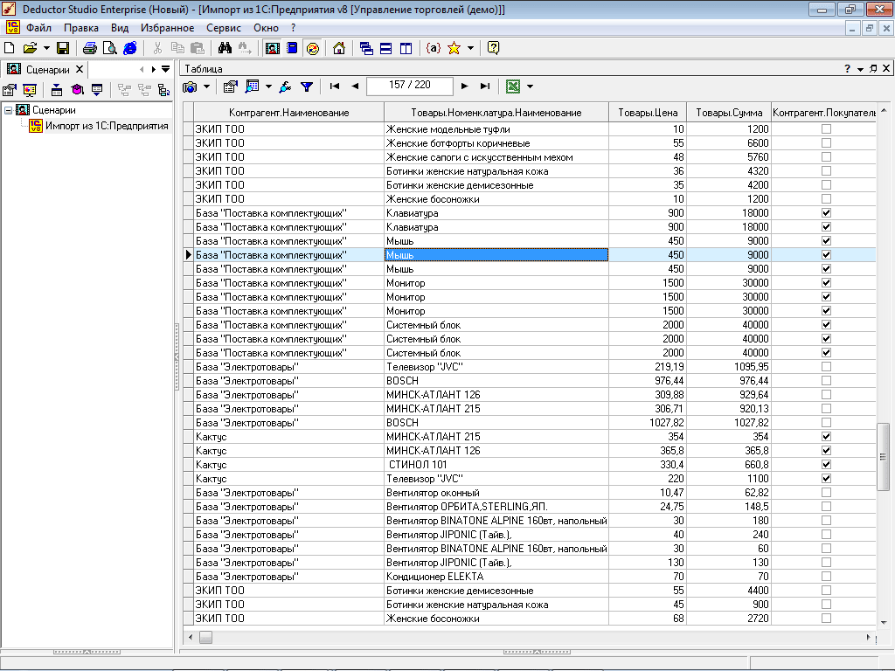Expand the favorites star dropdown arrow
The height and width of the screenshot is (671, 895).
[470, 48]
